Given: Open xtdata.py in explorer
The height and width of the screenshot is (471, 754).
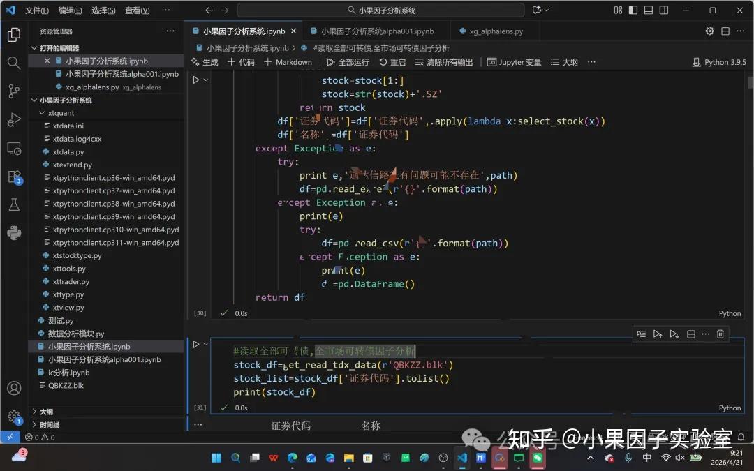Looking at the screenshot, I should [68, 152].
